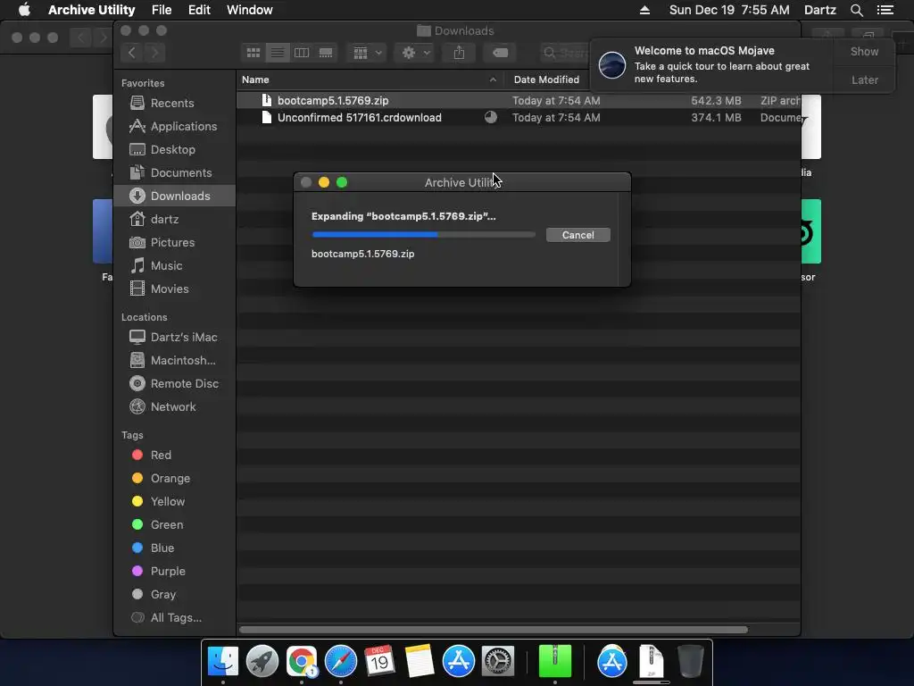Screen dimensions: 914x686
Task: Select Unconfirmed 517161.crdownload file
Action: (x=519, y=117)
